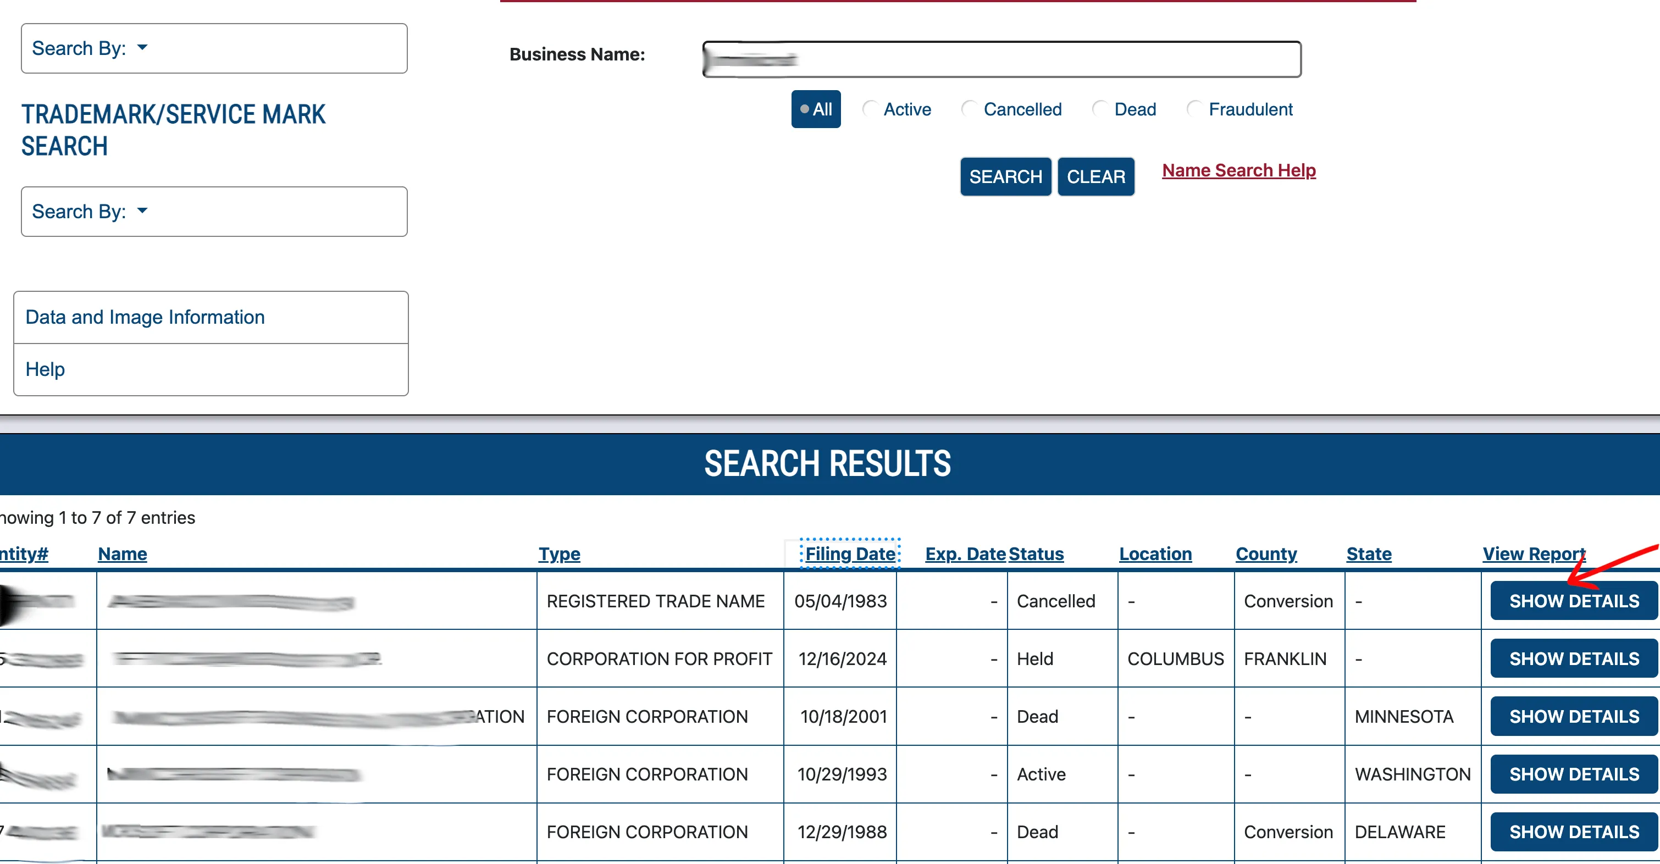Open the top Search By dropdown

click(214, 48)
